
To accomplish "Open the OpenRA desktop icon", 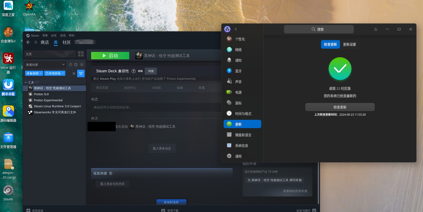I will tap(29, 9).
